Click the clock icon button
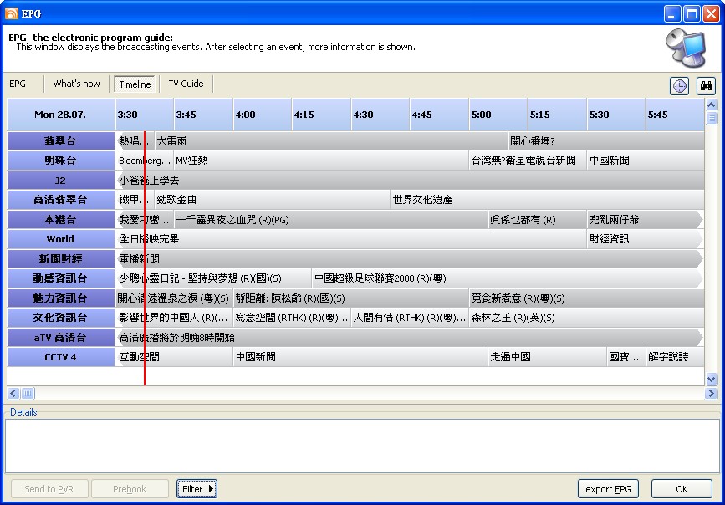This screenshot has height=505, width=725. pos(679,86)
